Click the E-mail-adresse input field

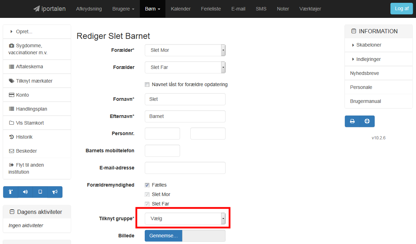185,168
